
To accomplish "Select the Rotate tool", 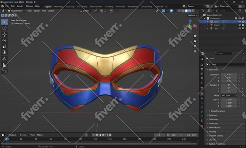I will tap(4, 41).
